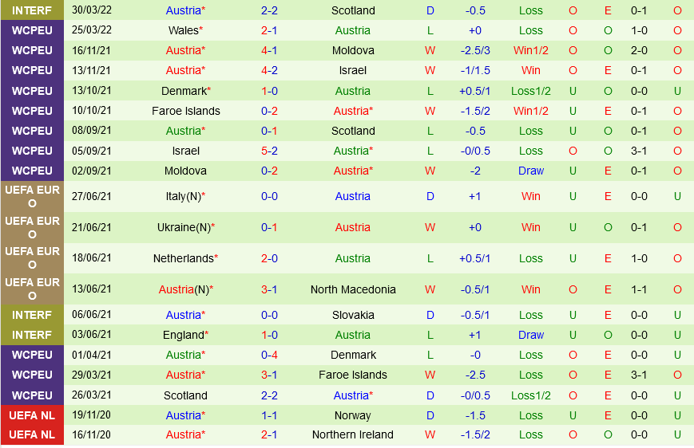Click the 4-2 score against Israel
The image size is (694, 448).
click(269, 70)
